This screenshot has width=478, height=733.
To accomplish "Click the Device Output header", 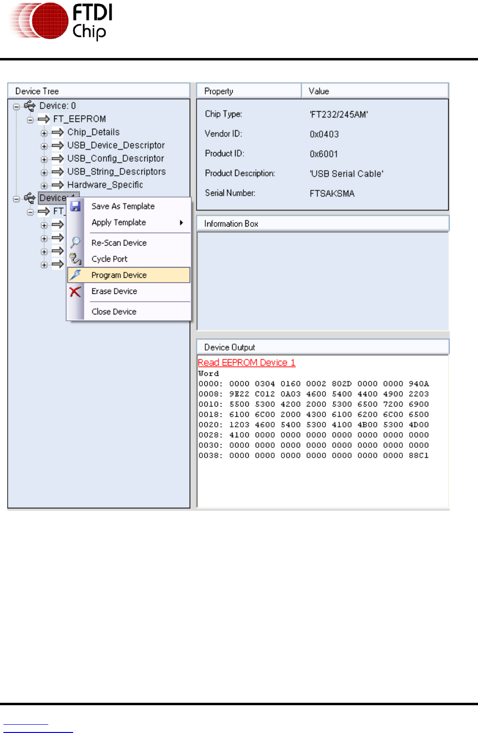I will 322,347.
